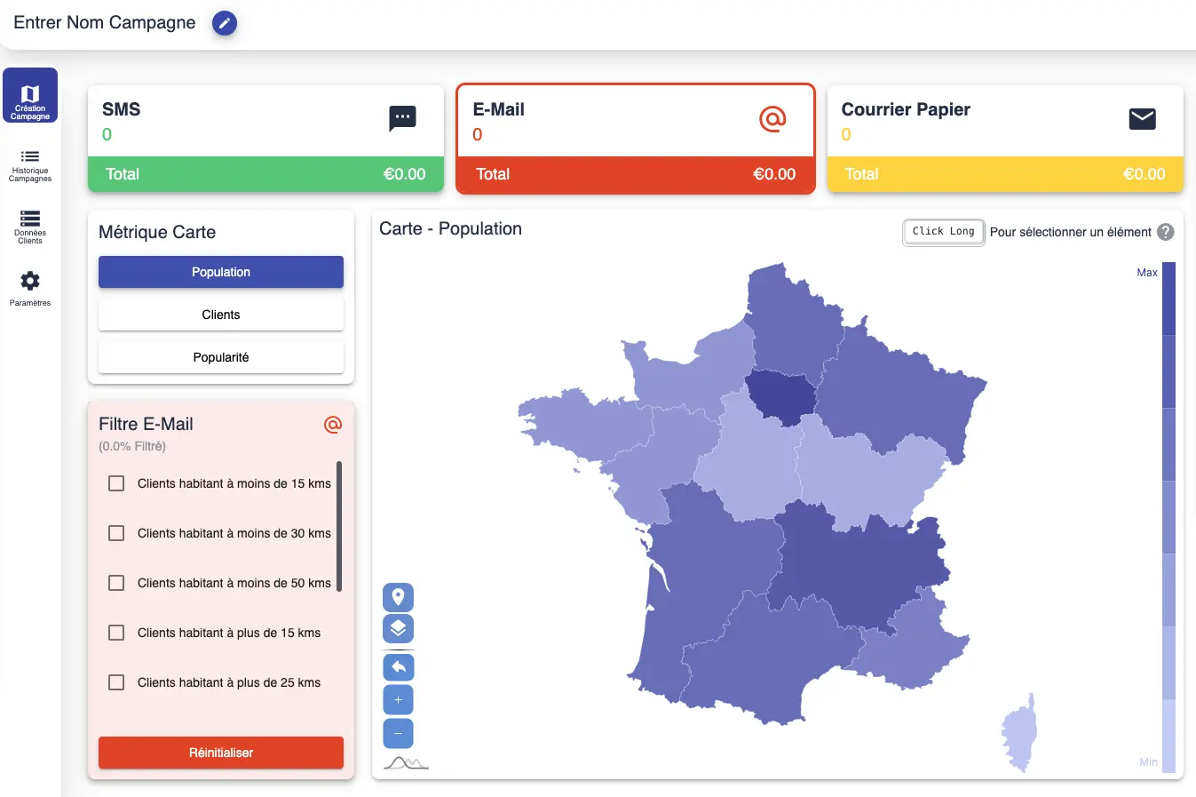Zoom out the map with minus button

398,733
